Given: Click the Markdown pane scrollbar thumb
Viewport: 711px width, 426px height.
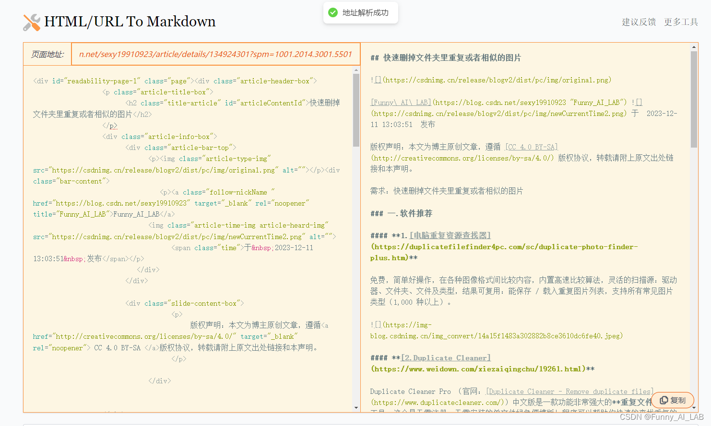Looking at the screenshot, I should pyautogui.click(x=694, y=99).
